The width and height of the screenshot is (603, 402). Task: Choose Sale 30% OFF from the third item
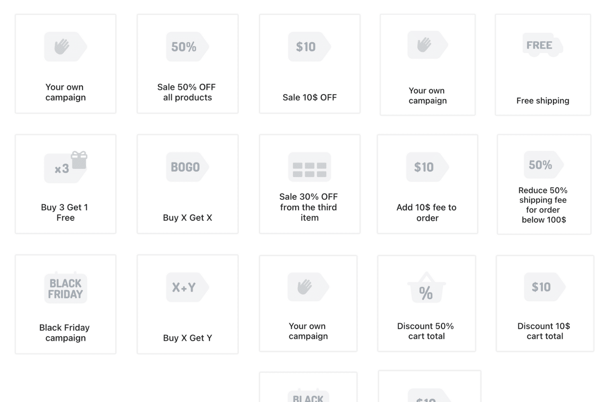tap(309, 207)
